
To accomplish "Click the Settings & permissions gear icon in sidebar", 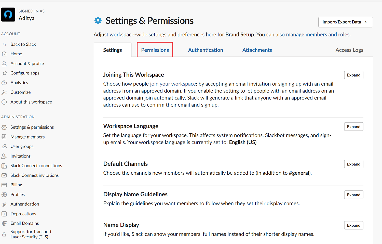I will [4, 127].
